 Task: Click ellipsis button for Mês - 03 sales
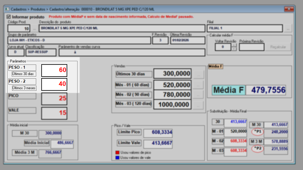[198, 105]
